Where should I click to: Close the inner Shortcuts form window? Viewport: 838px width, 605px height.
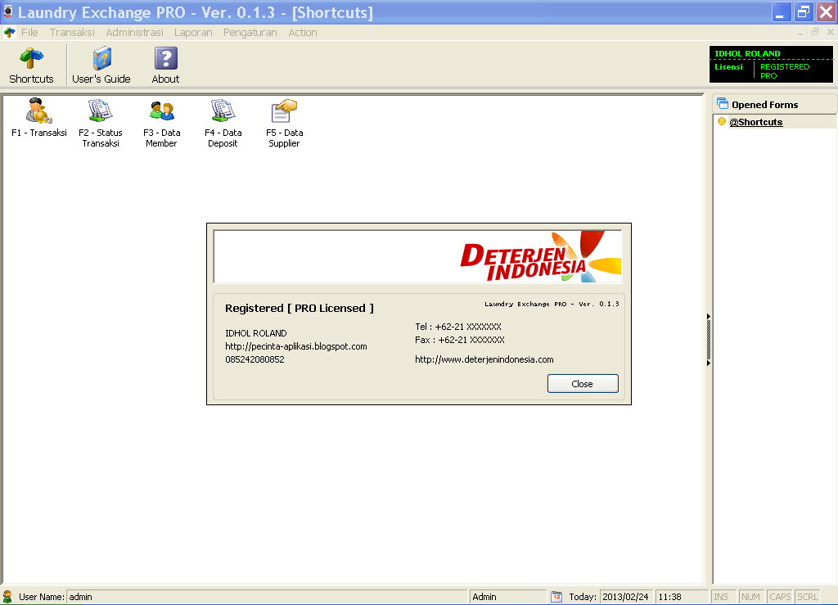tap(830, 32)
